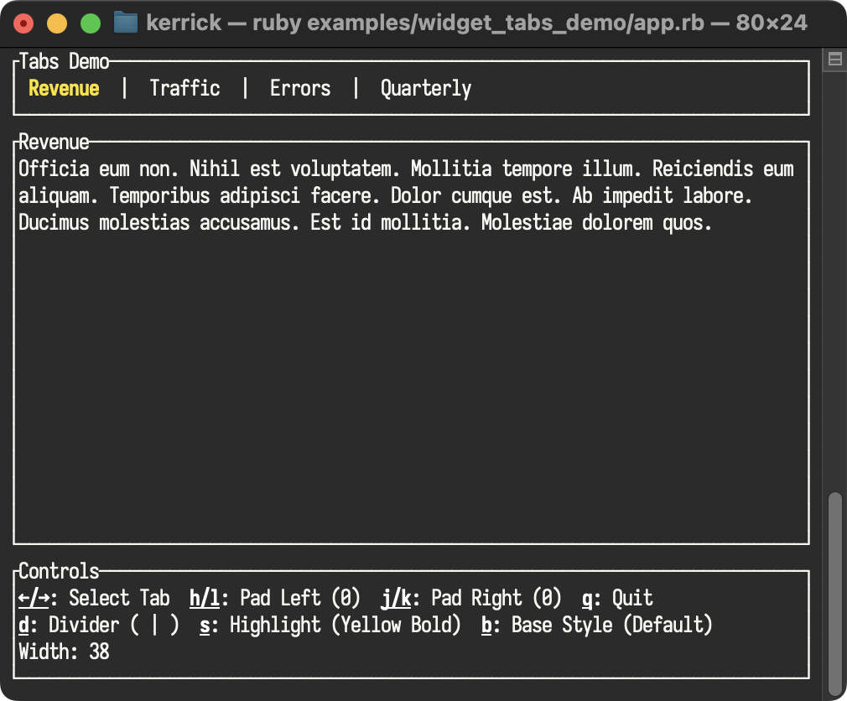Click the Width: 38 text
The image size is (847, 701).
[64, 652]
